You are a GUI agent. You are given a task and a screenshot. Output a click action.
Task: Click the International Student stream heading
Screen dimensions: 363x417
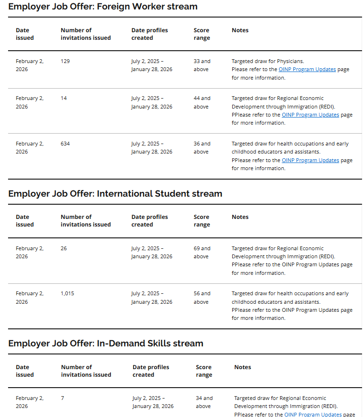click(x=115, y=193)
